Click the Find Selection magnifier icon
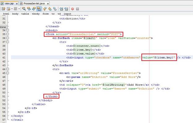 tap(24, 9)
